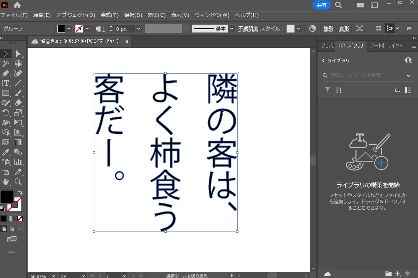
Task: Pick the Gradient tool
Action: point(18,142)
